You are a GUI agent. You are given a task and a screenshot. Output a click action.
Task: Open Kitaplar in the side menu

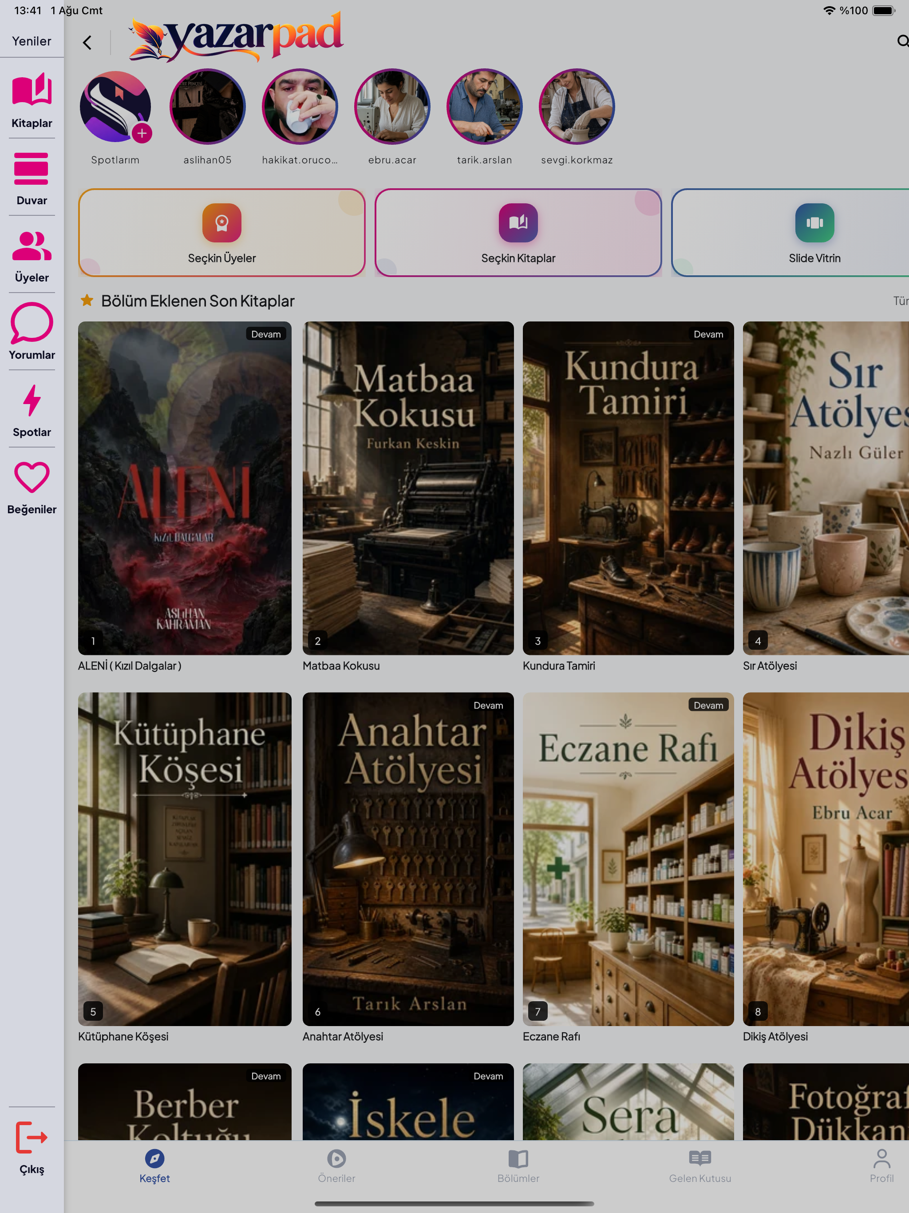pyautogui.click(x=32, y=100)
